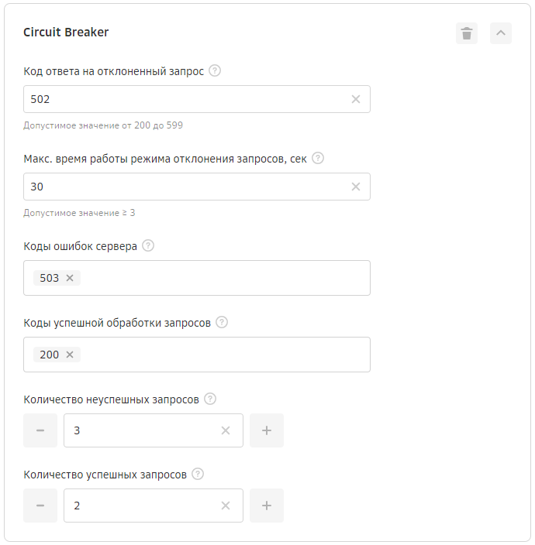Increase the number of неуспешных запросов
Viewport: 535px width, 545px height.
[267, 430]
